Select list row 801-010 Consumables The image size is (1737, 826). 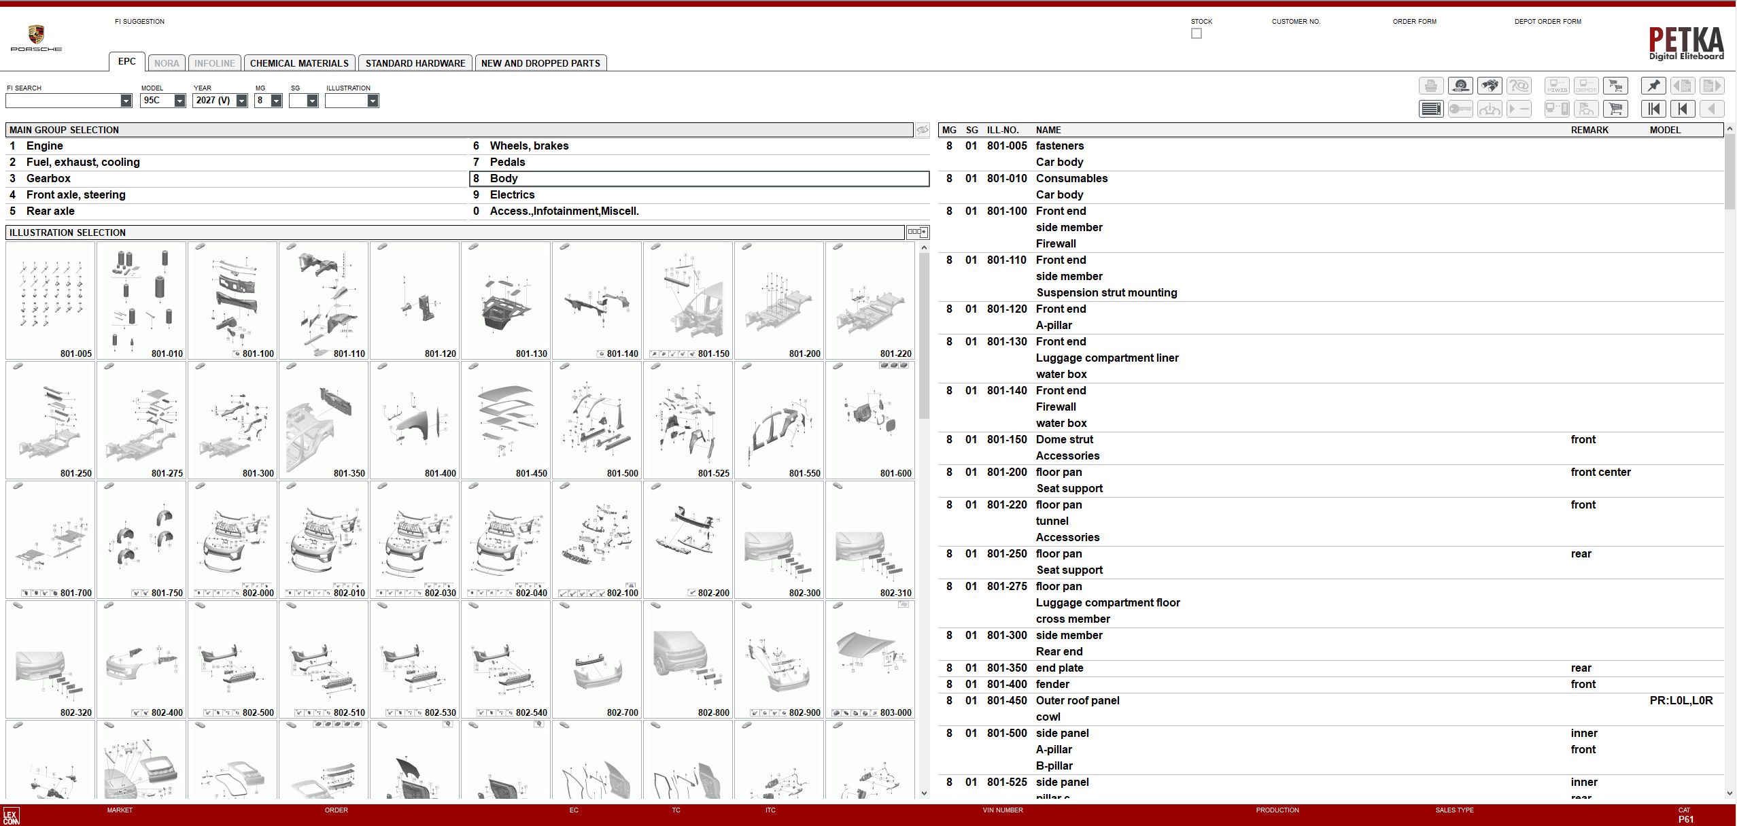pyautogui.click(x=1331, y=186)
